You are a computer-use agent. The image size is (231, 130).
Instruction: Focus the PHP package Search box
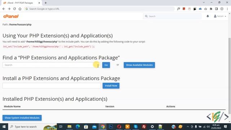[52, 65]
